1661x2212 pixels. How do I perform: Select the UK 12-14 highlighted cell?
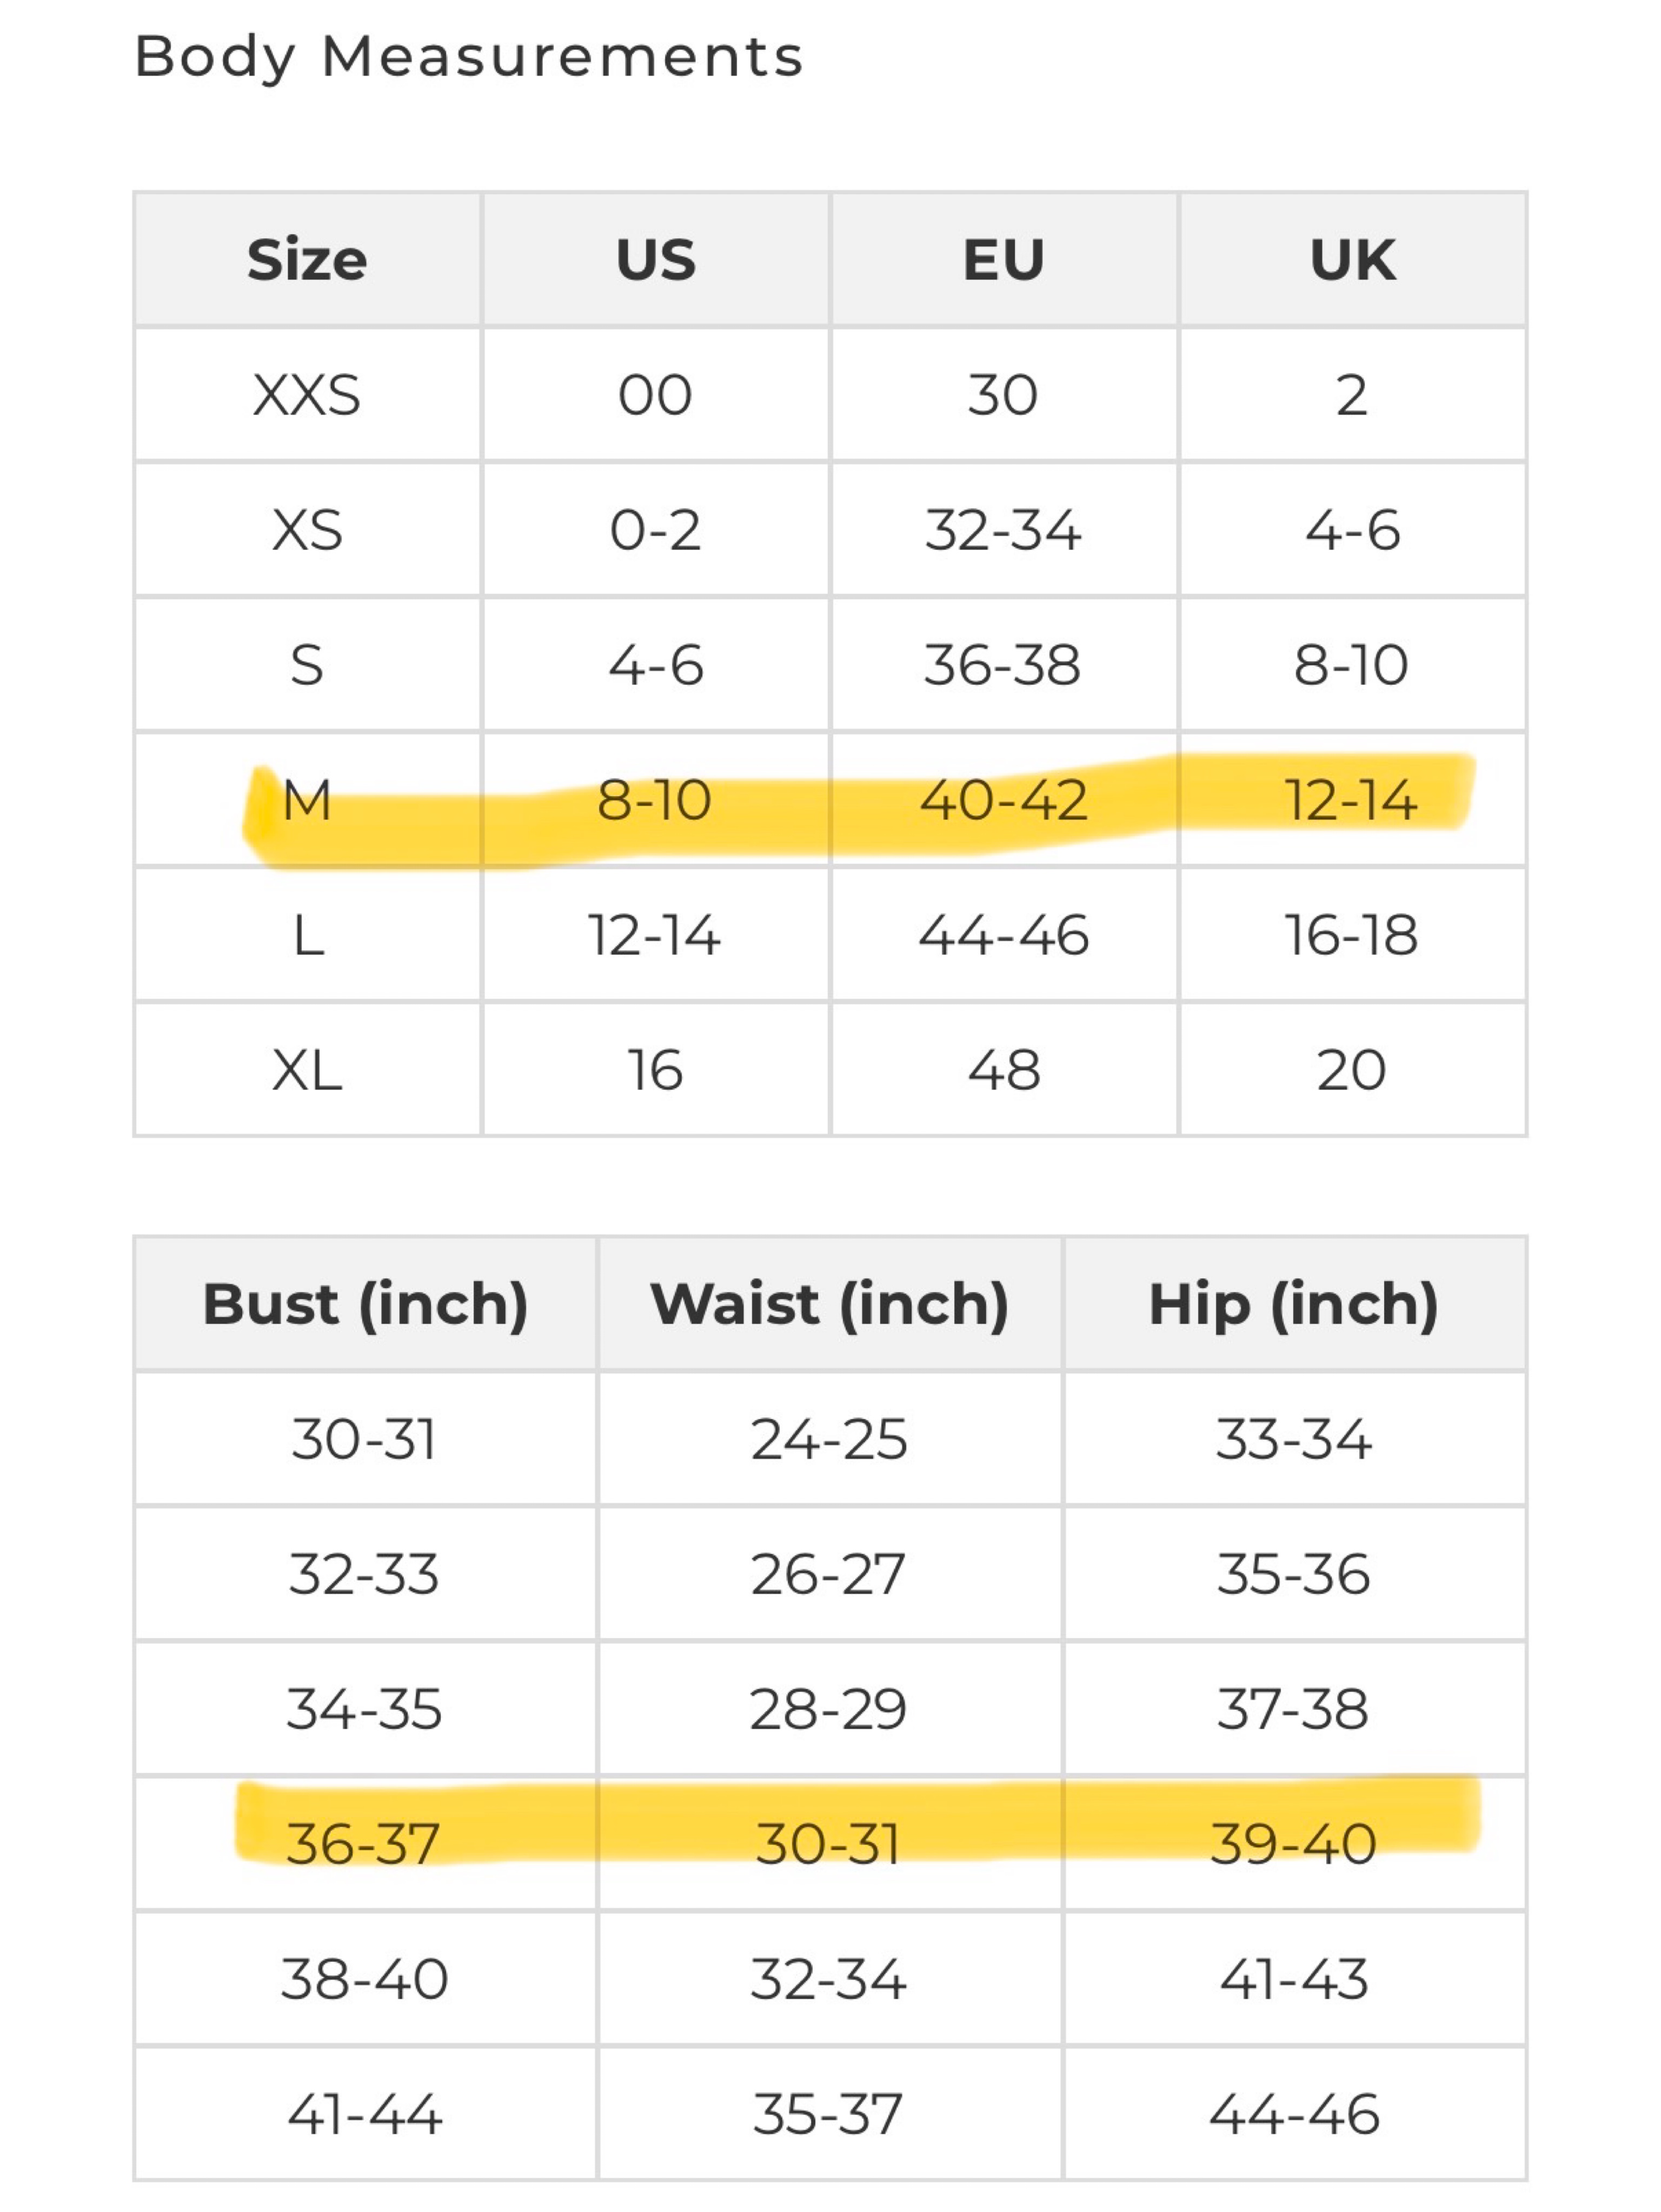click(x=1352, y=800)
